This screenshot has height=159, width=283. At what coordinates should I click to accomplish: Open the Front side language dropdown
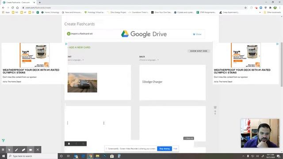pos(76,60)
